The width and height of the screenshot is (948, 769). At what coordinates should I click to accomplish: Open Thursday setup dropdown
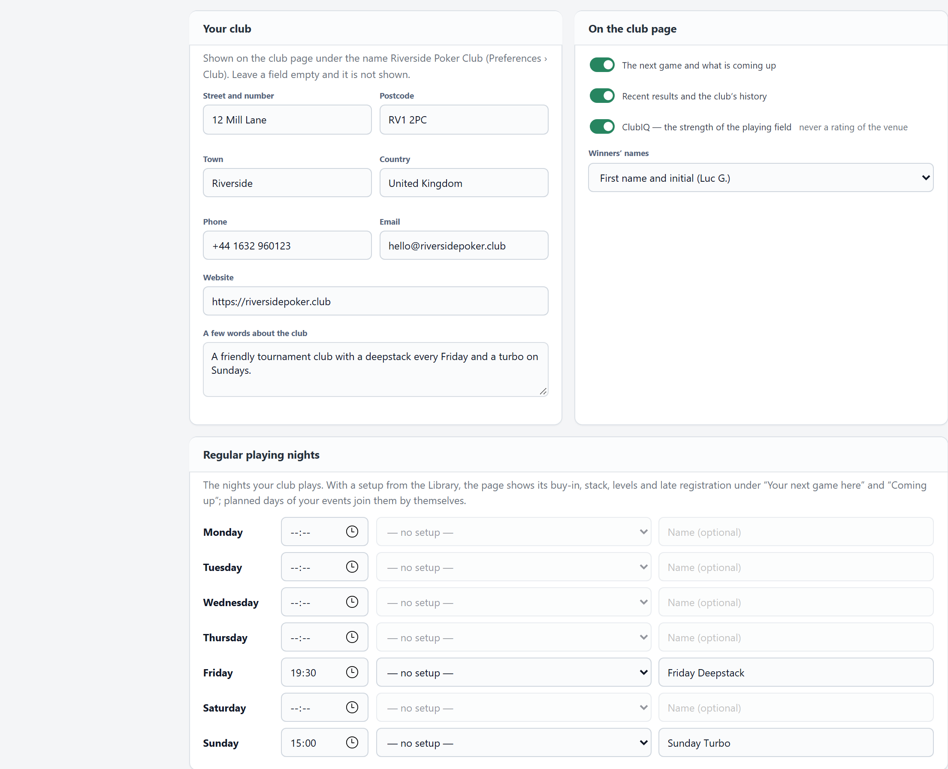point(513,637)
